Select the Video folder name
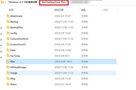Viewport: 136px width, 90px height. 13,84
